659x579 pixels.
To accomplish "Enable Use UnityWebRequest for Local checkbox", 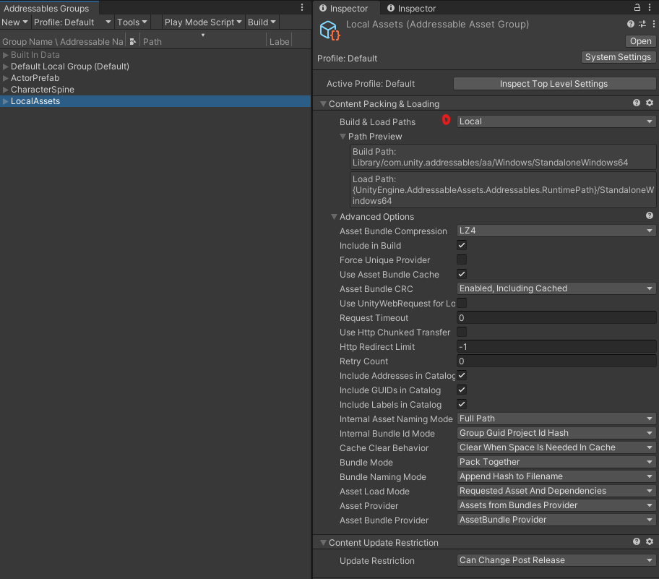I will [462, 303].
